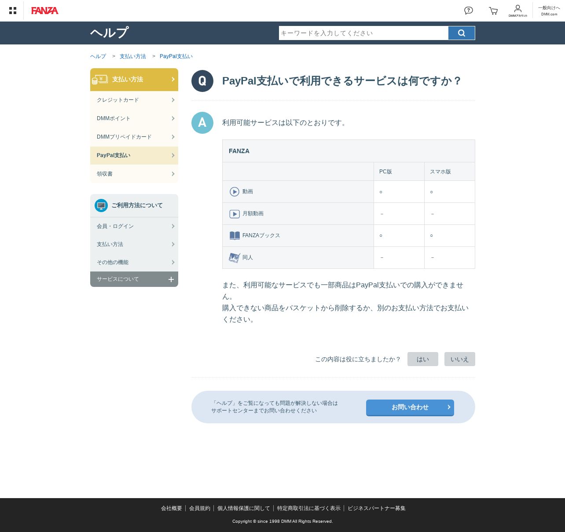Click the FANZAブックス row label

261,235
